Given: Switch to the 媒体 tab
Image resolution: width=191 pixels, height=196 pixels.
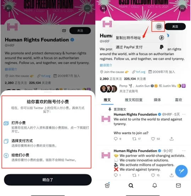Looking at the screenshot, I should point(157,100).
